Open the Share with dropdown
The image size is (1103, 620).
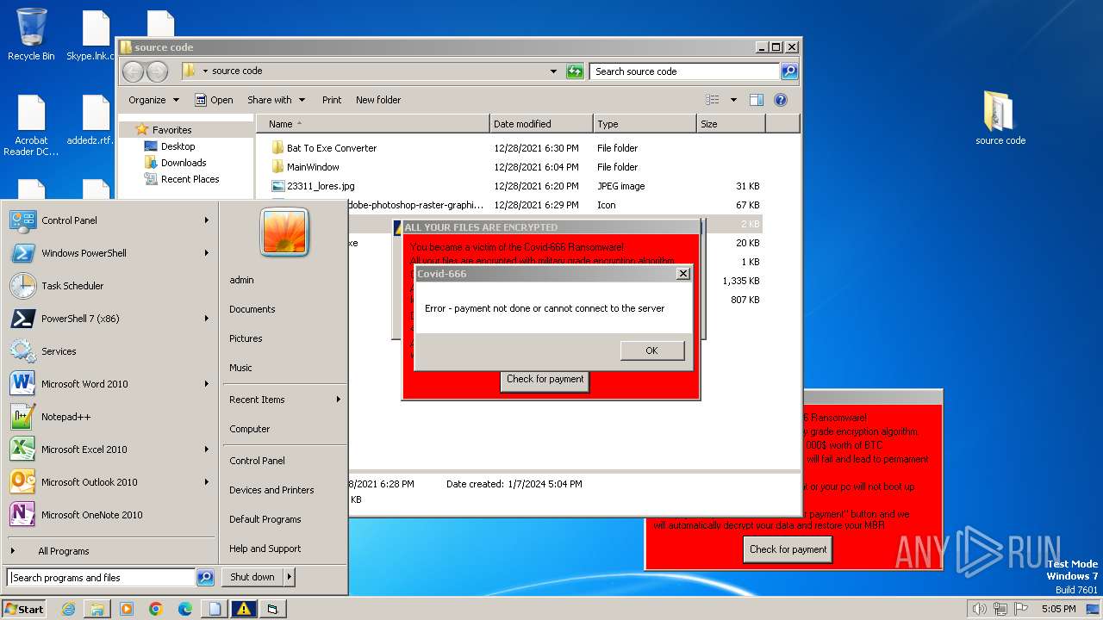pyautogui.click(x=276, y=100)
